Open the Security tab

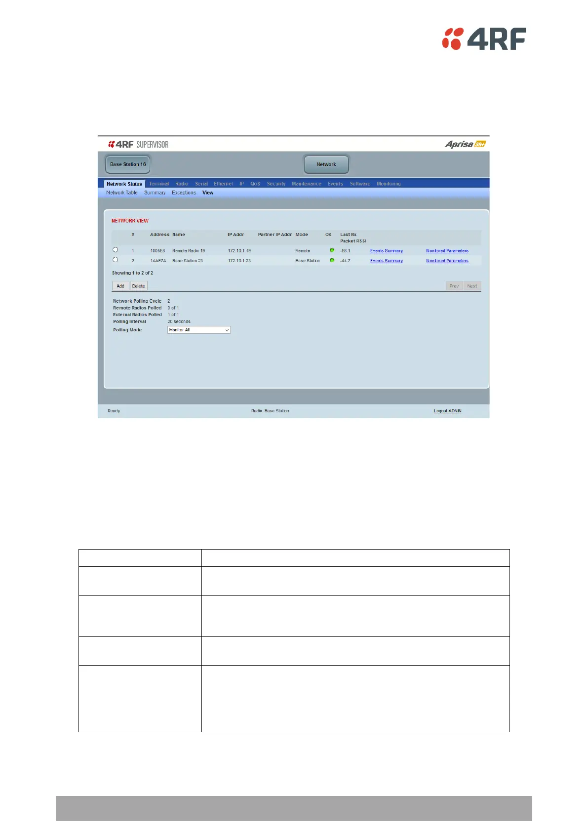pyautogui.click(x=276, y=184)
